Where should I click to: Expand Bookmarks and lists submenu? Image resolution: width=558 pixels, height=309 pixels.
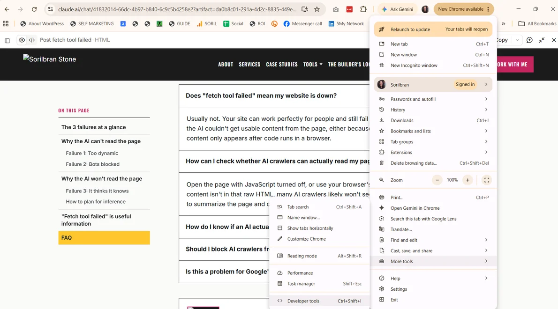pos(433,131)
